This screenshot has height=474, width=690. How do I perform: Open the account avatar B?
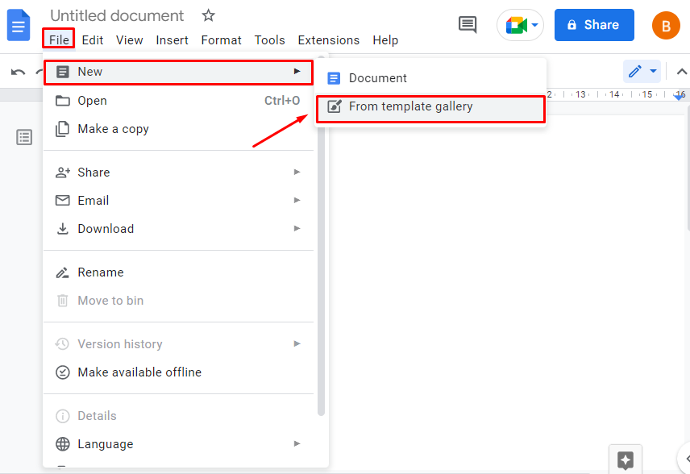pyautogui.click(x=666, y=26)
